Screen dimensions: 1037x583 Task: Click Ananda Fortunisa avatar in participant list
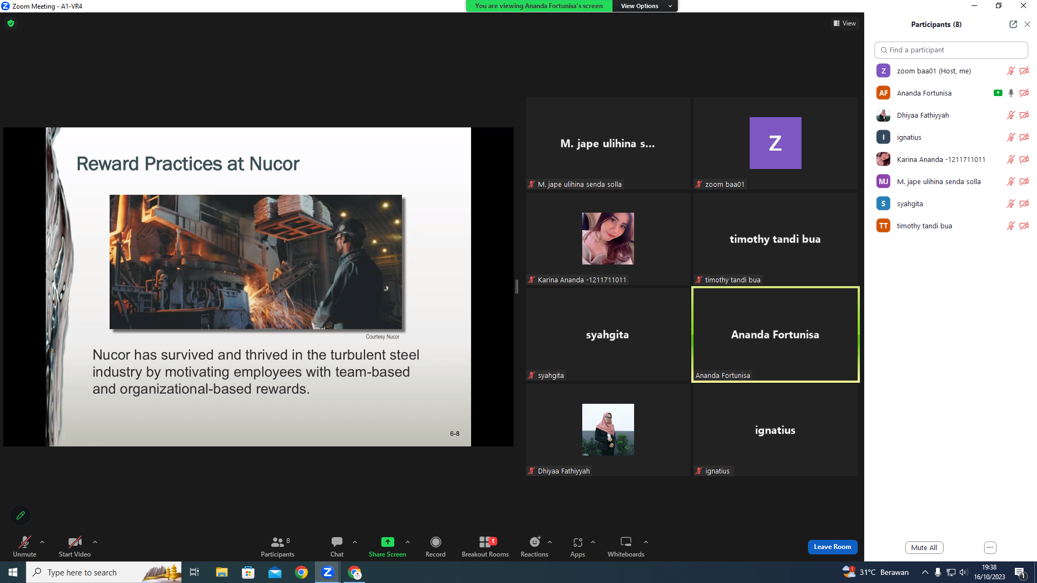884,93
